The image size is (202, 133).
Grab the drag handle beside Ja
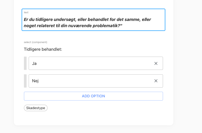pyautogui.click(x=25, y=63)
